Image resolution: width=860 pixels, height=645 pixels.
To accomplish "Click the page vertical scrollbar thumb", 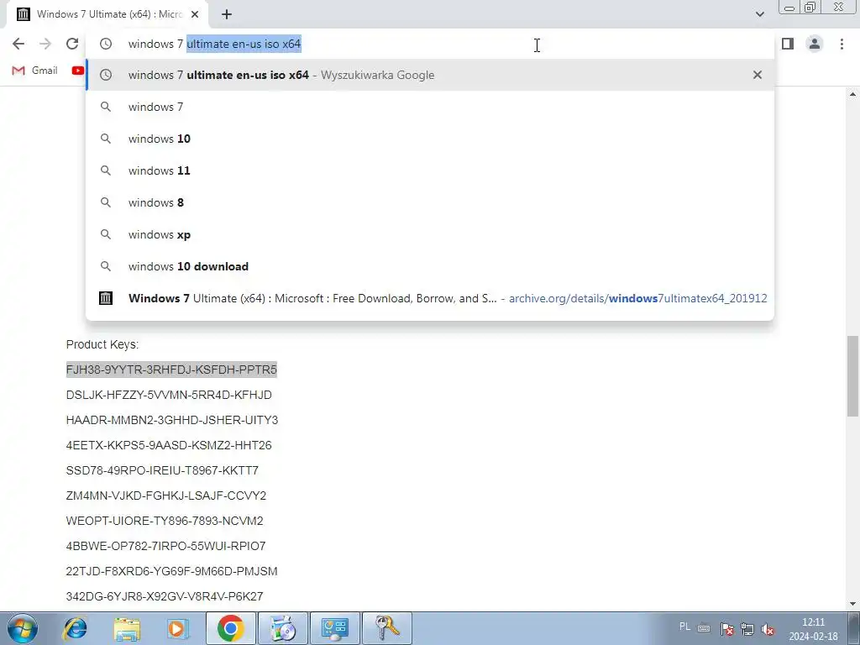I will point(853,376).
